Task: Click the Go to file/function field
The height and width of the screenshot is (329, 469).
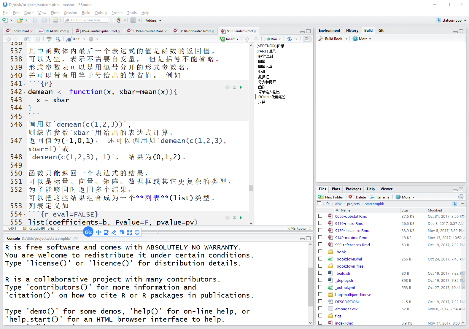Action: 87,20
